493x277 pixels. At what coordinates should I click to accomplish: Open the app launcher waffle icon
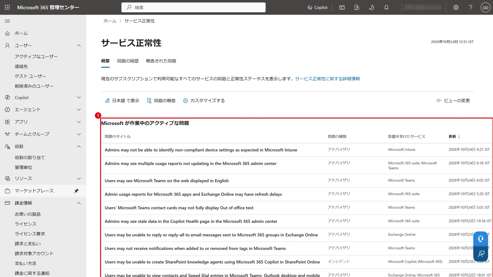pos(7,7)
